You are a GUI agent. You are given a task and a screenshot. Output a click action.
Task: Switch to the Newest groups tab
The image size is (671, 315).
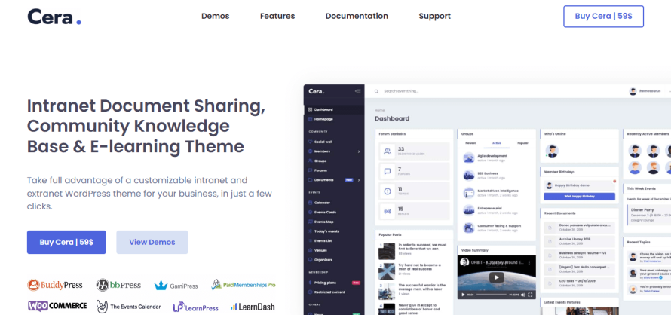470,143
